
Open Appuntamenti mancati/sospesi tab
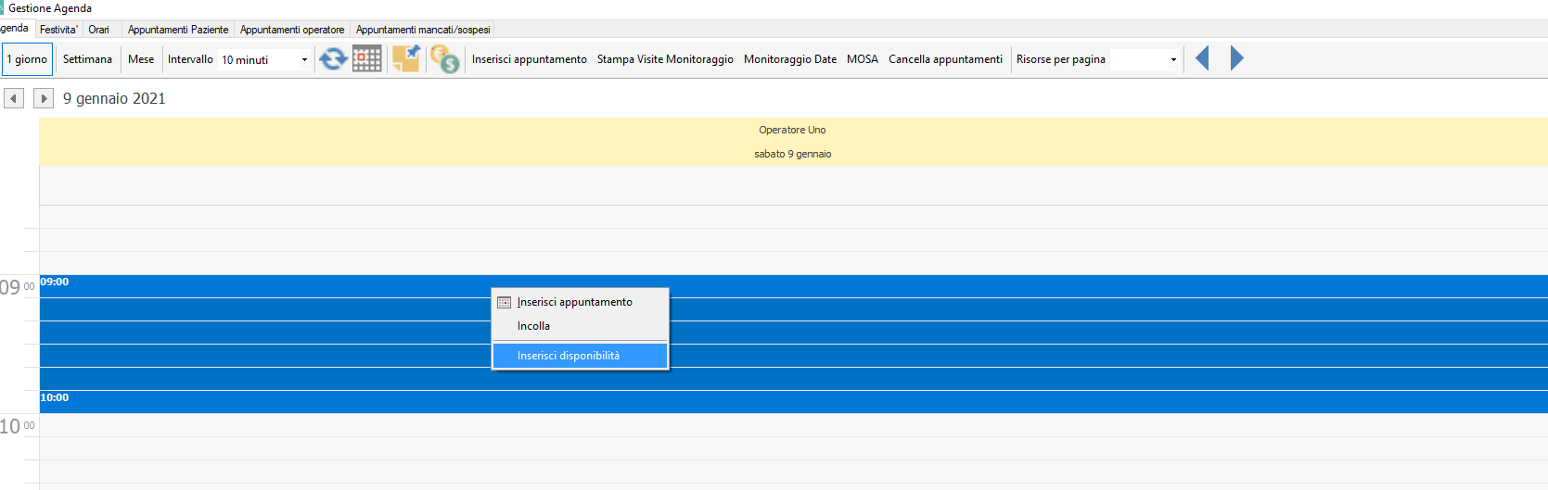(x=423, y=30)
